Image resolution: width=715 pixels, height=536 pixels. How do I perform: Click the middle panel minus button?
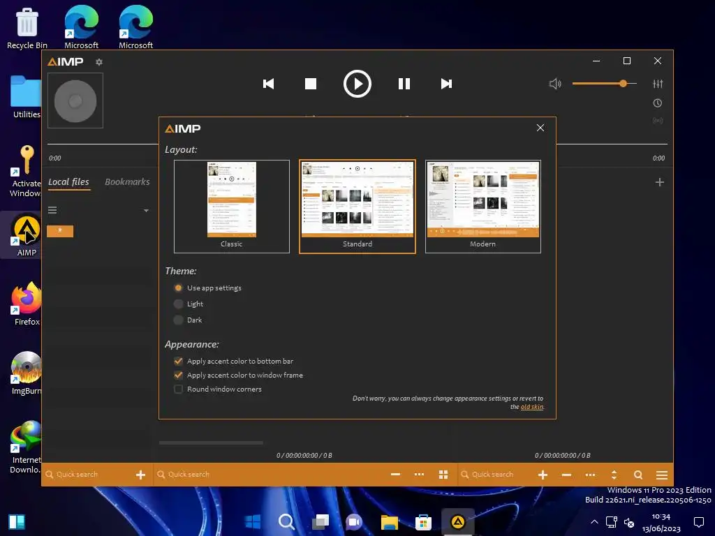395,475
